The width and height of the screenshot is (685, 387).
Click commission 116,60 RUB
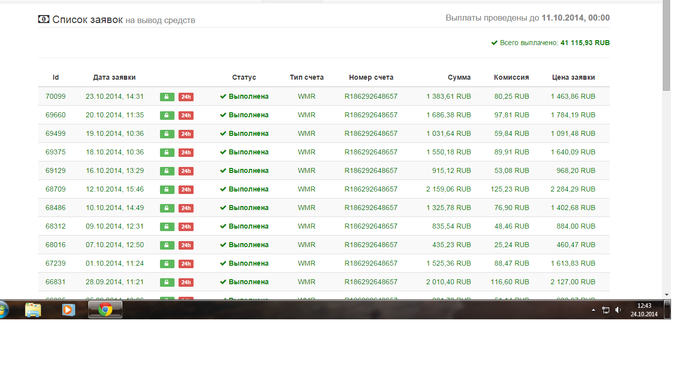click(x=510, y=282)
